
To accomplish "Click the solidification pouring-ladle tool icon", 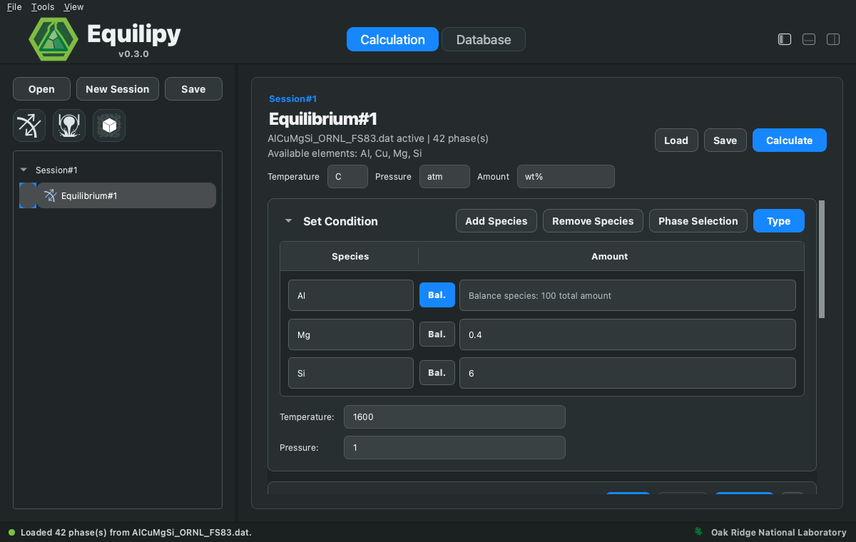I will tap(69, 126).
